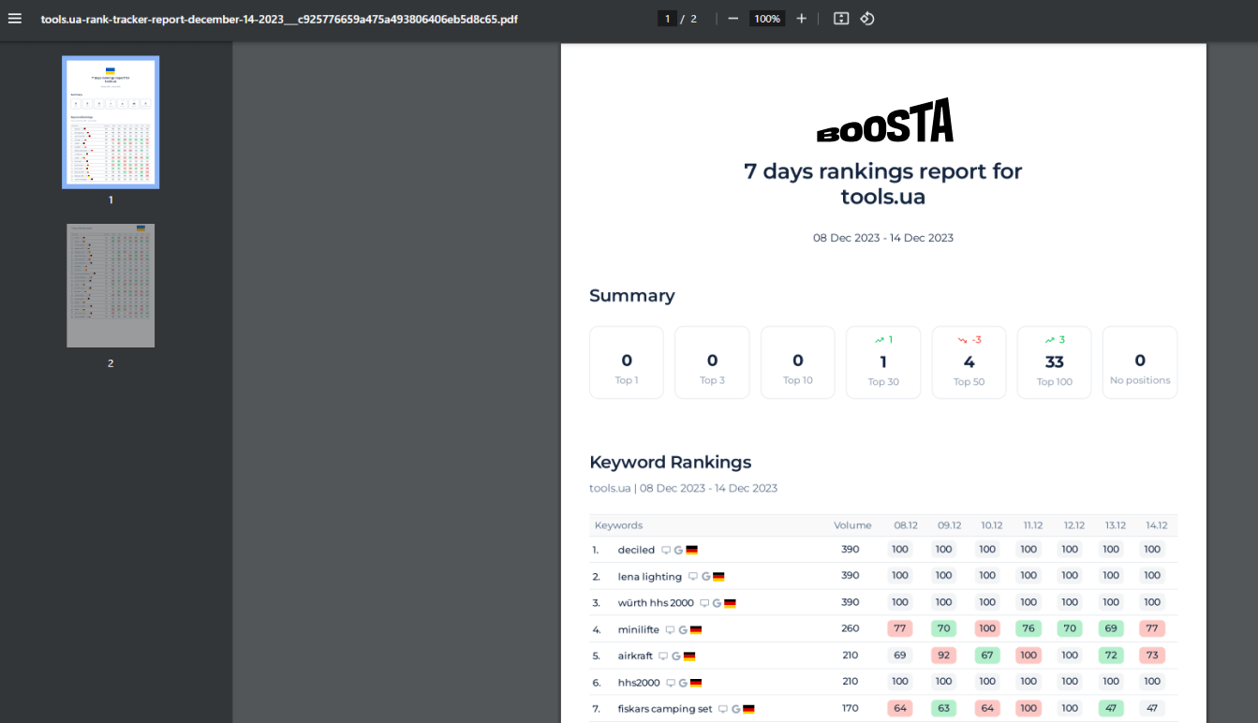Screen dimensions: 1258x723
Task: Select the keyword minilifte
Action: (x=639, y=629)
